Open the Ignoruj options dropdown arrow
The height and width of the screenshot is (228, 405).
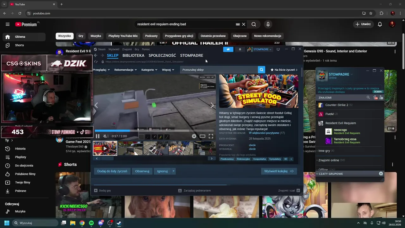(x=173, y=171)
